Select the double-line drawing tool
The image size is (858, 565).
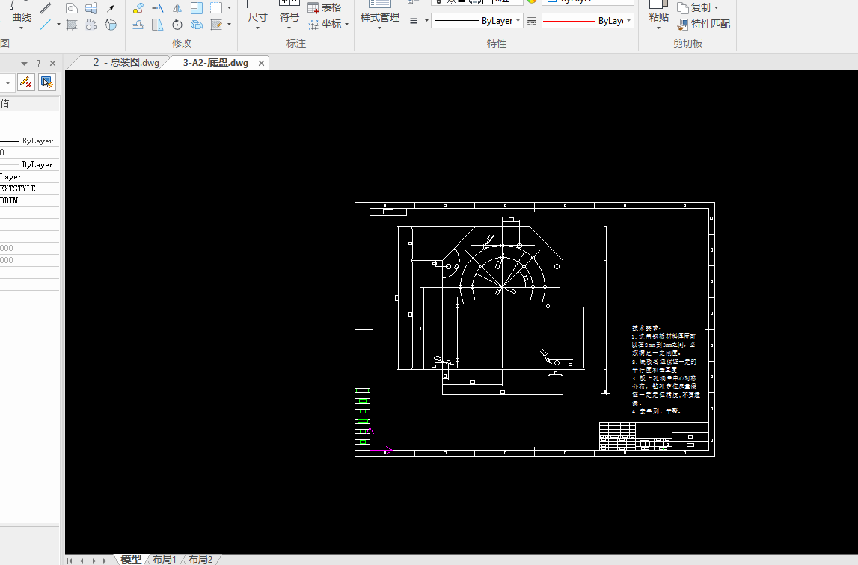click(46, 7)
